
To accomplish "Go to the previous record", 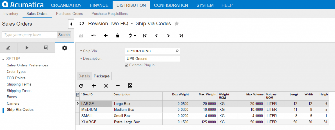I will pyautogui.click(x=156, y=36).
